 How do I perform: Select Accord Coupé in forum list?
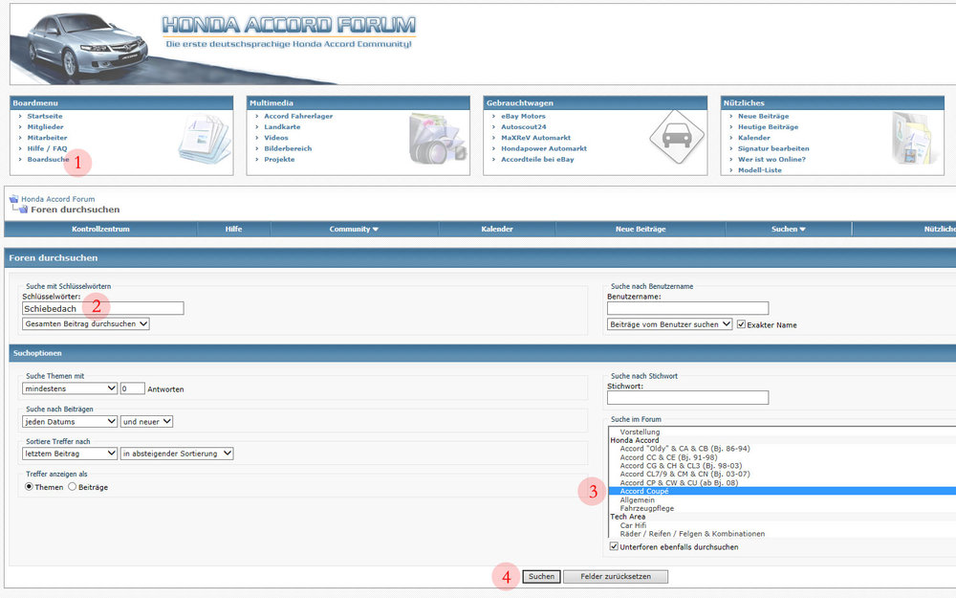click(644, 491)
